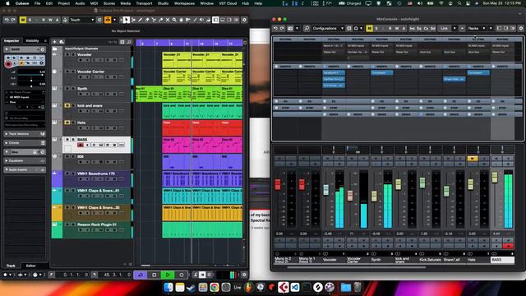This screenshot has height=296, width=526.
Task: Select the Mute X tool
Action: click(168, 20)
